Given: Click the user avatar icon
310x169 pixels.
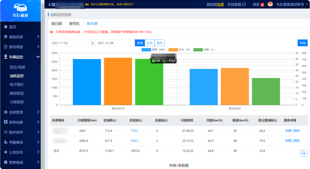Looking at the screenshot, I should click(x=270, y=4).
